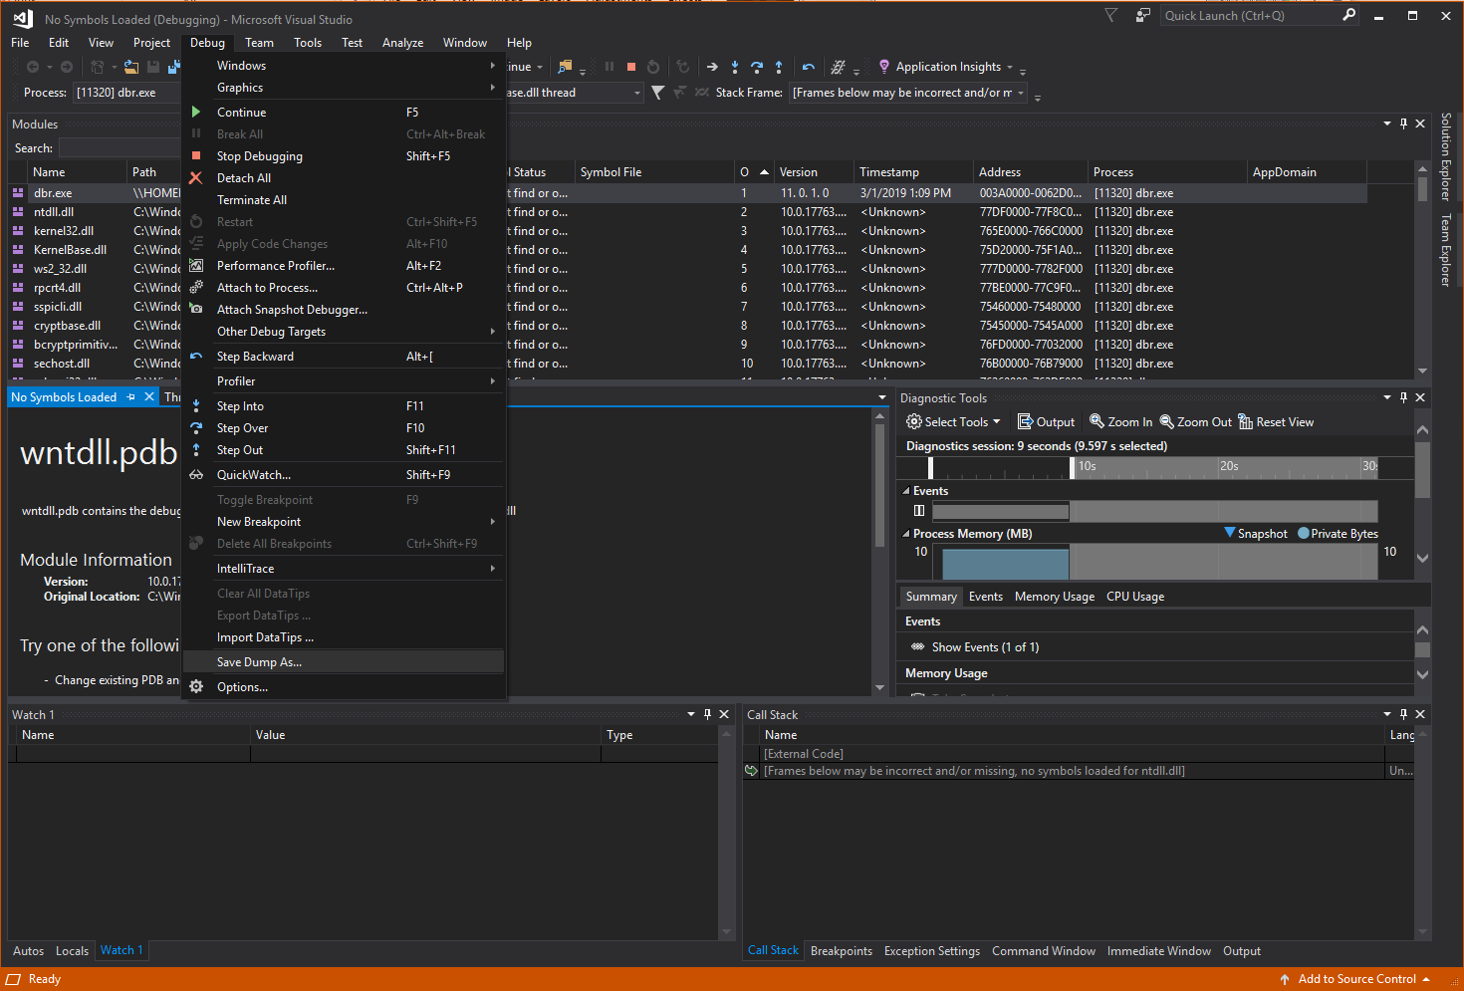Click Add to Source Control in status bar
The height and width of the screenshot is (991, 1464).
[x=1356, y=979]
